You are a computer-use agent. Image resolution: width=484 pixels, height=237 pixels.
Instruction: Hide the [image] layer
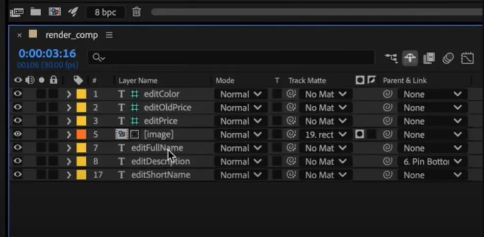(x=18, y=134)
